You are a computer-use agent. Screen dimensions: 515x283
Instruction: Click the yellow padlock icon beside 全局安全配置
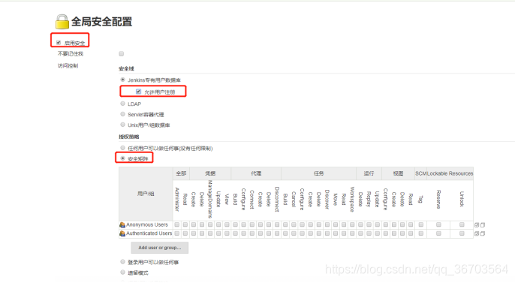[x=62, y=22]
